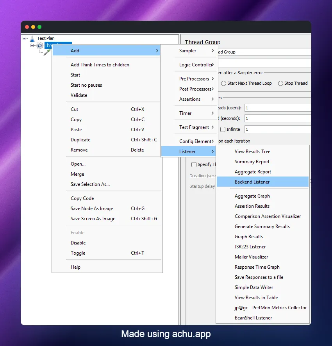
Task: Choose Paste from context menu
Action: 106,130
